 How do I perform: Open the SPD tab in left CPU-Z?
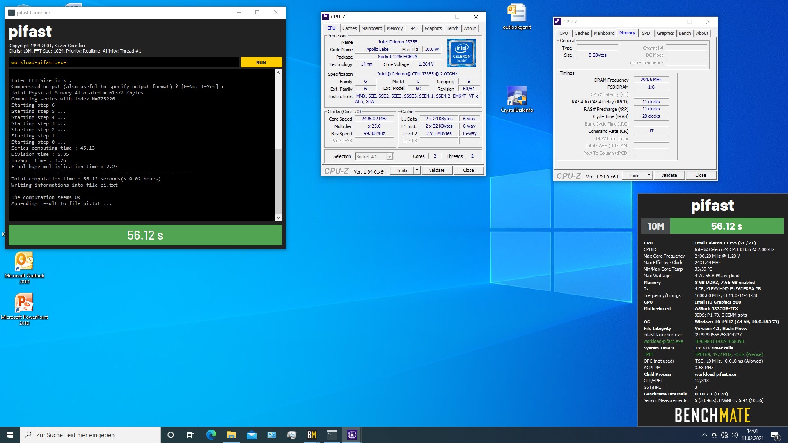[414, 28]
